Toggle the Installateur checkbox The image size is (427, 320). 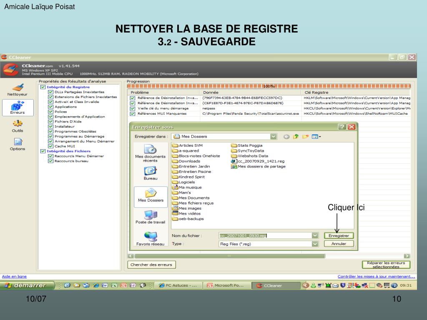click(50, 127)
